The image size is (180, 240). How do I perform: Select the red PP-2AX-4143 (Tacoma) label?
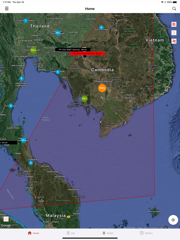pos(87,53)
